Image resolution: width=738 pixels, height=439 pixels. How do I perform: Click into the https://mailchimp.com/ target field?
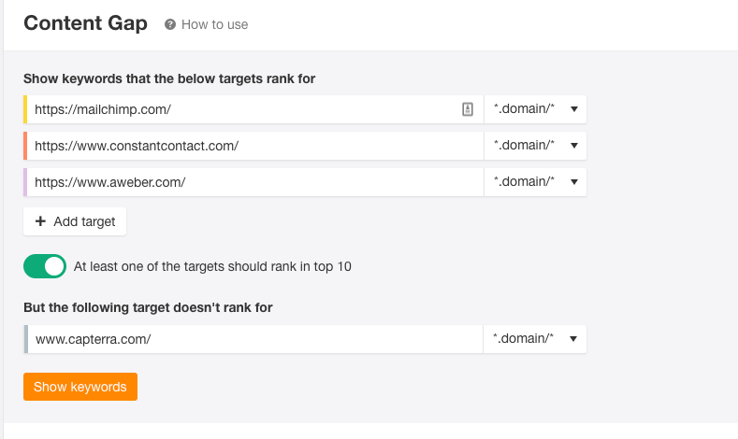click(x=254, y=109)
